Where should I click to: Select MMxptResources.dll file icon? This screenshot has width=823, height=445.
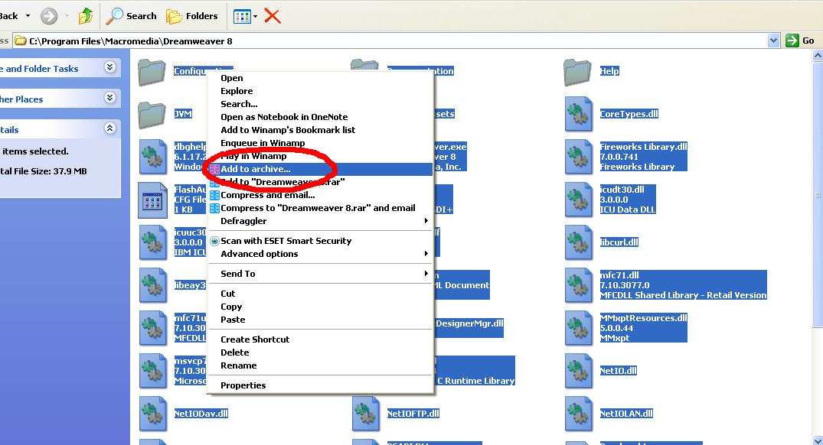(579, 328)
